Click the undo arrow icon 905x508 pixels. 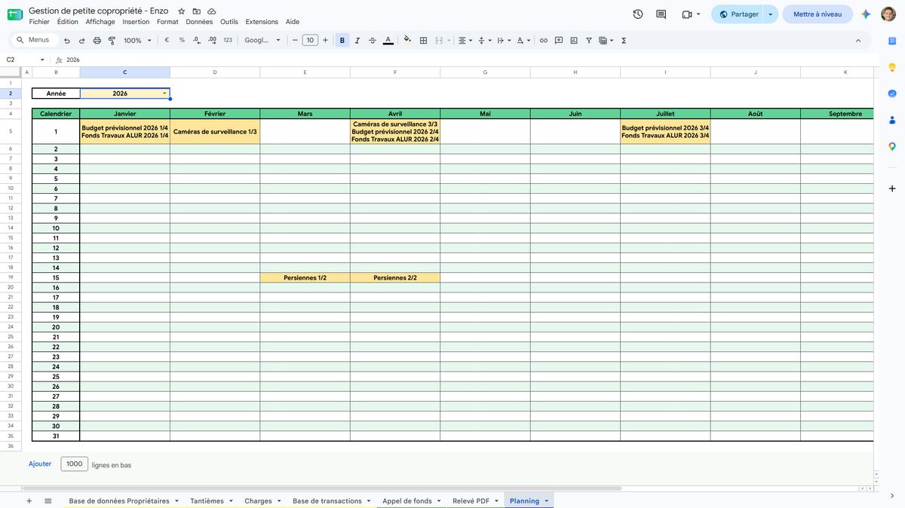point(67,41)
